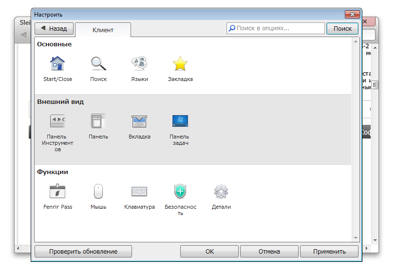Open the Безопасность shield icon
This screenshot has width=398, height=277.
coord(180,191)
